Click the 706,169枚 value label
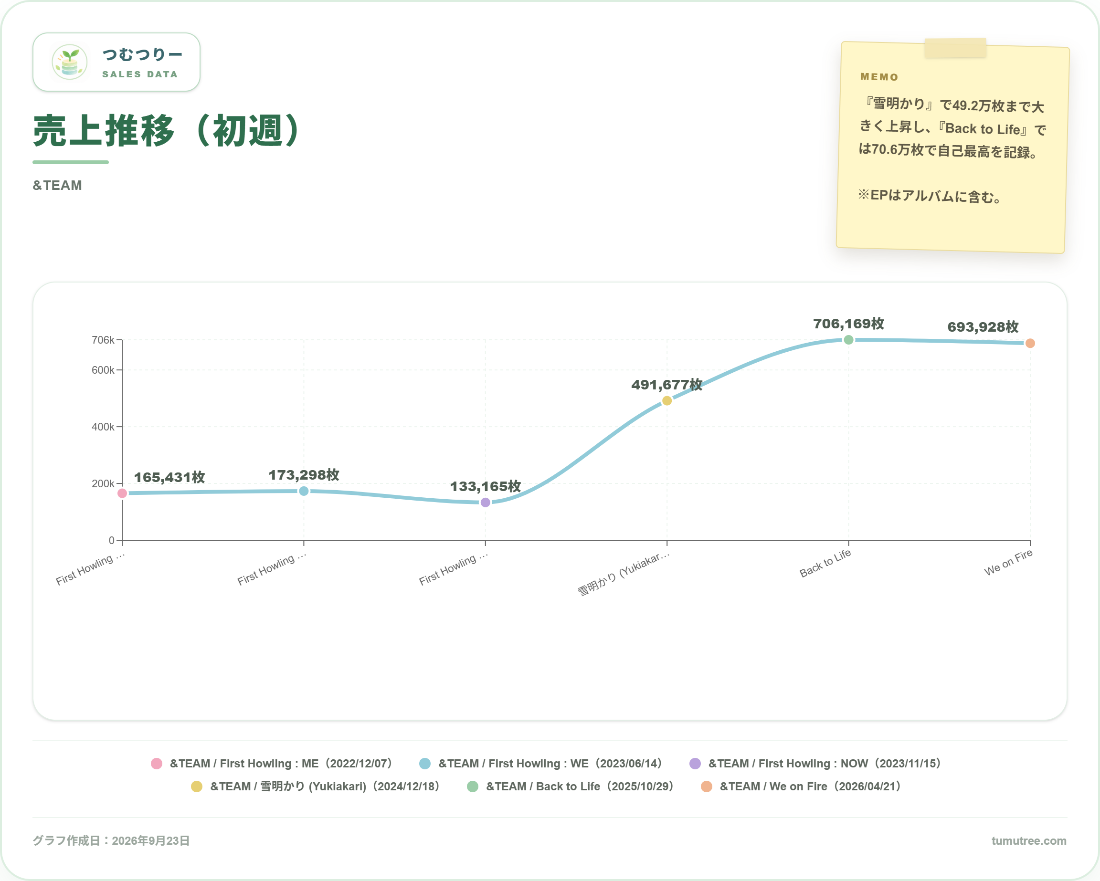Image resolution: width=1100 pixels, height=881 pixels. [x=848, y=324]
